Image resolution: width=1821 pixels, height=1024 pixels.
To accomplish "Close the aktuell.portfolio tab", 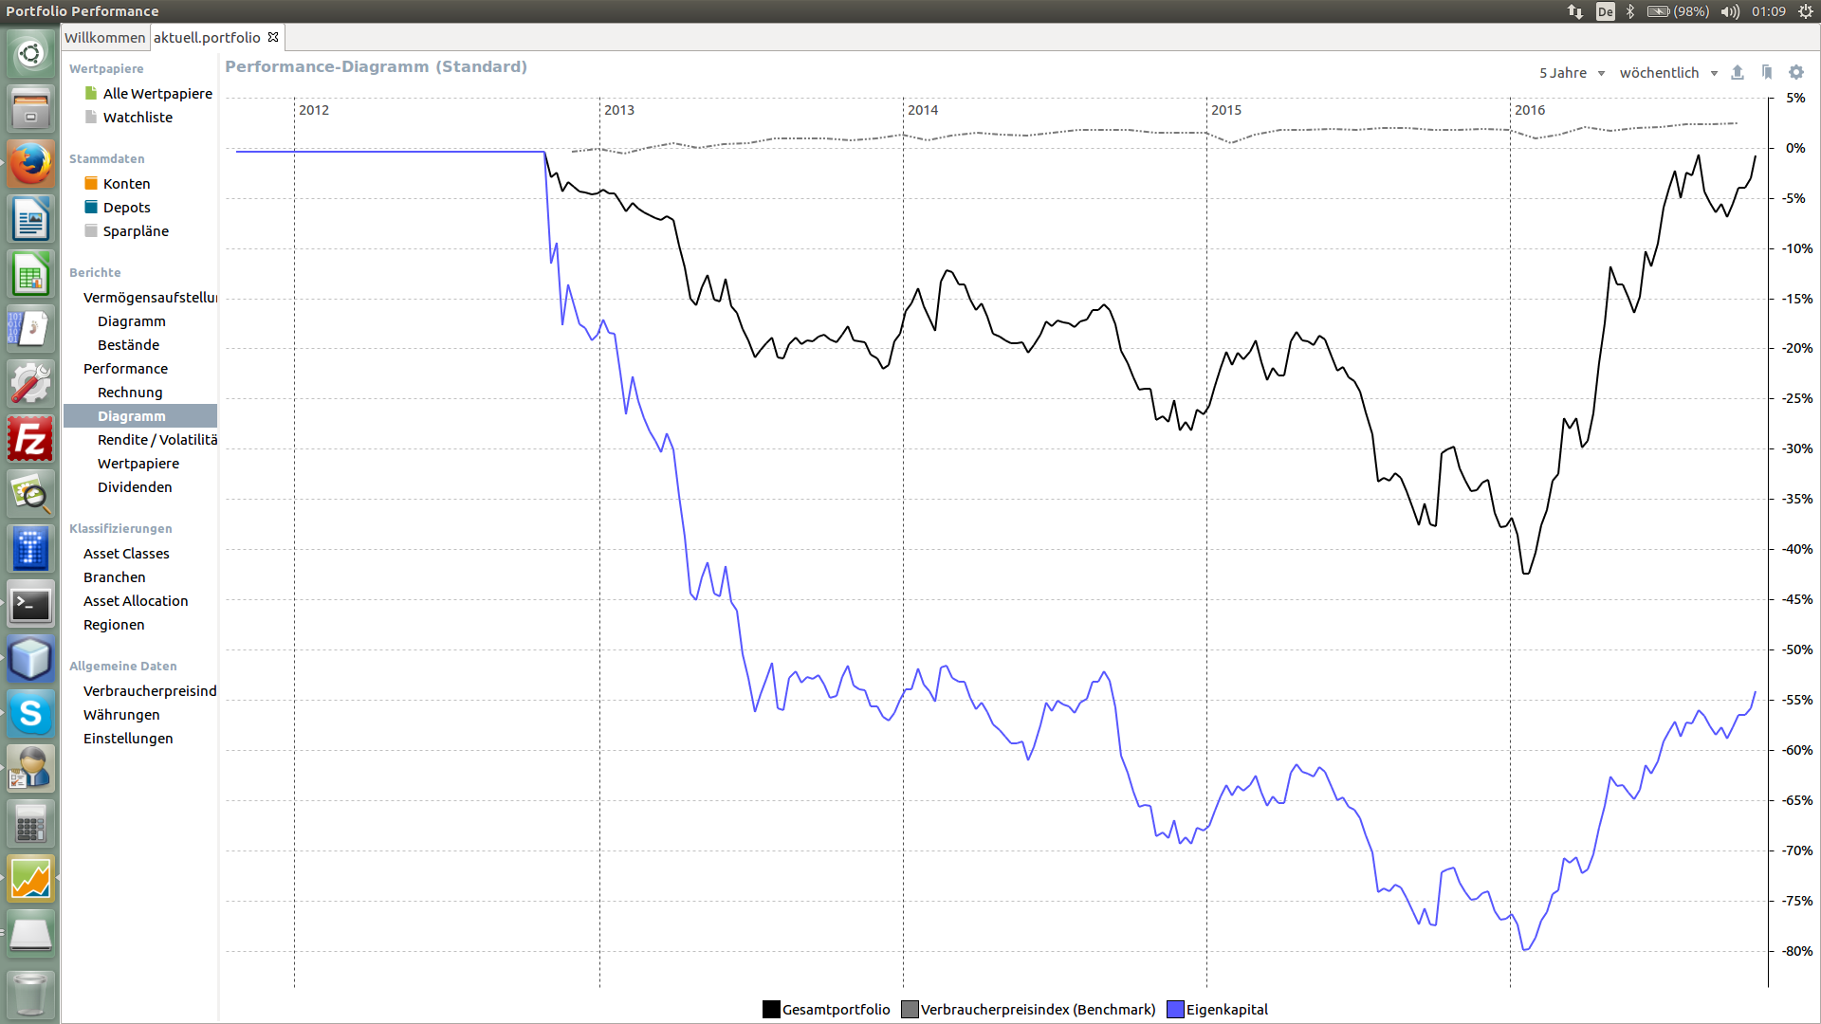I will click(x=273, y=37).
